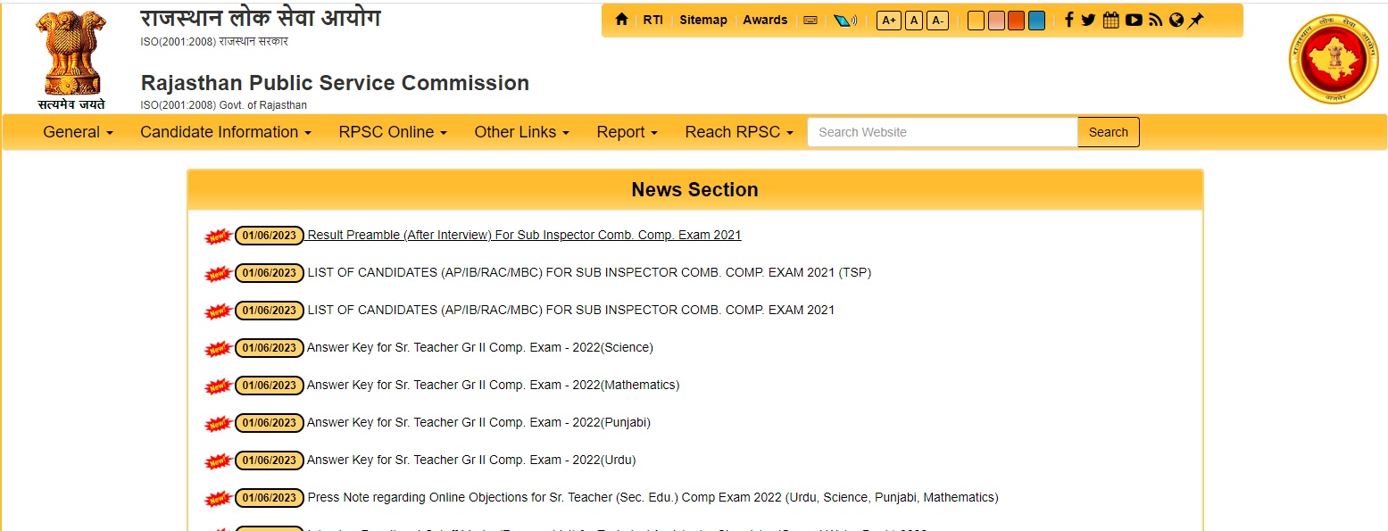The height and width of the screenshot is (531, 1388).
Task: Open Answer Key Sr. Teacher 2022(Mathematics)
Action: (494, 385)
